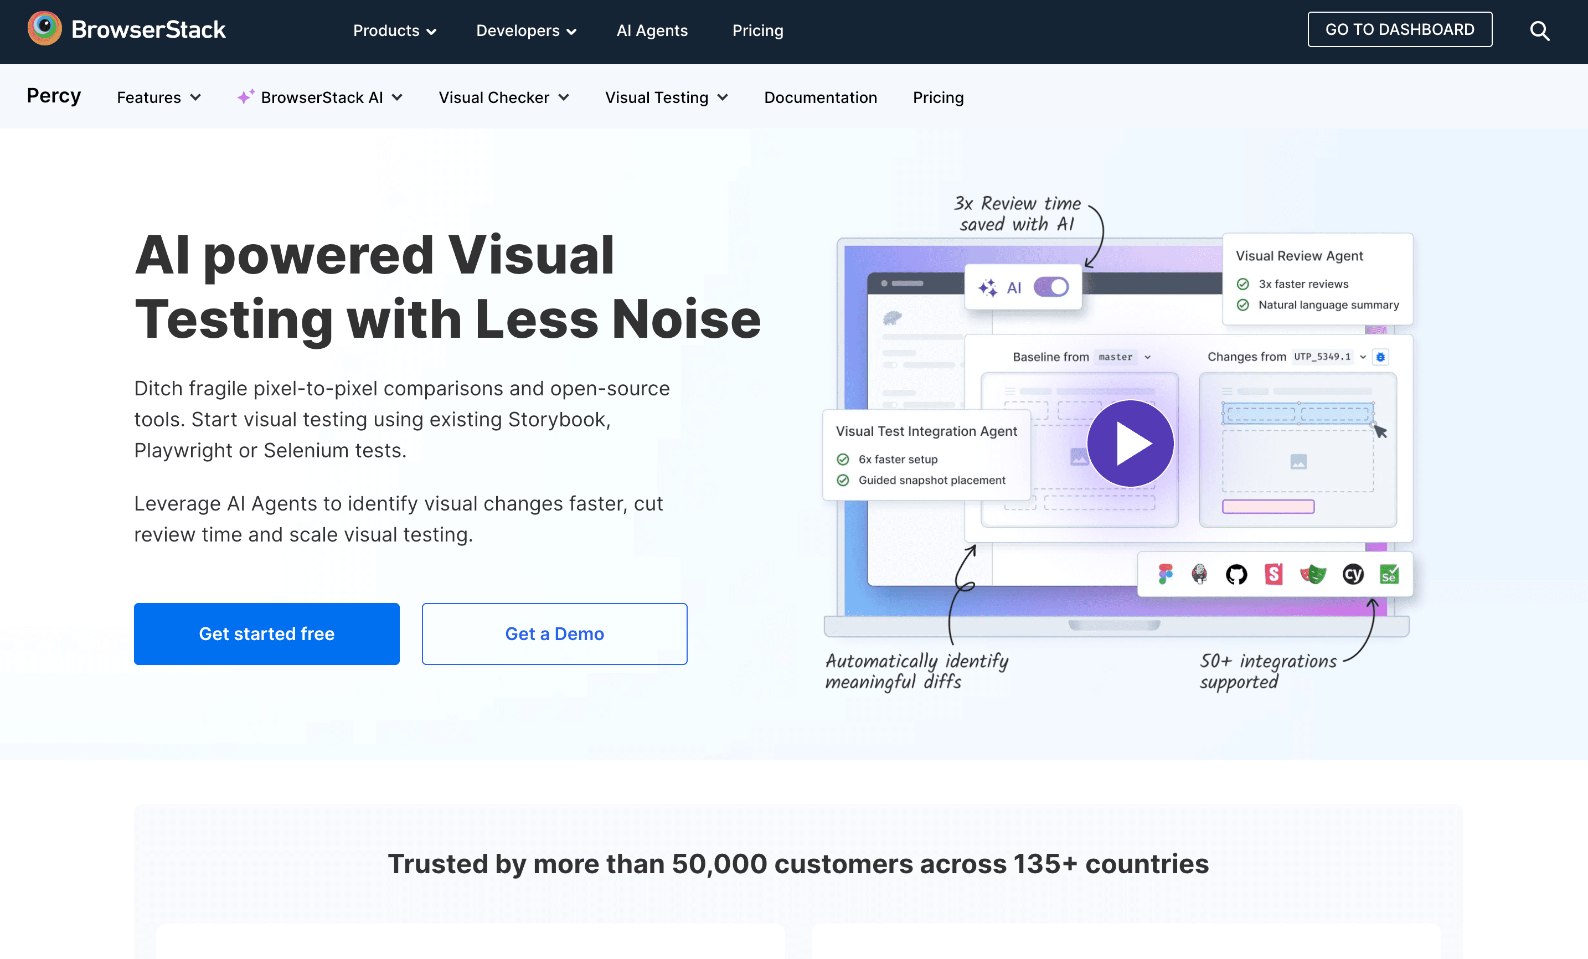Viewport: 1588px width, 959px height.
Task: Click the "Baseline from" label
Action: (x=1050, y=357)
